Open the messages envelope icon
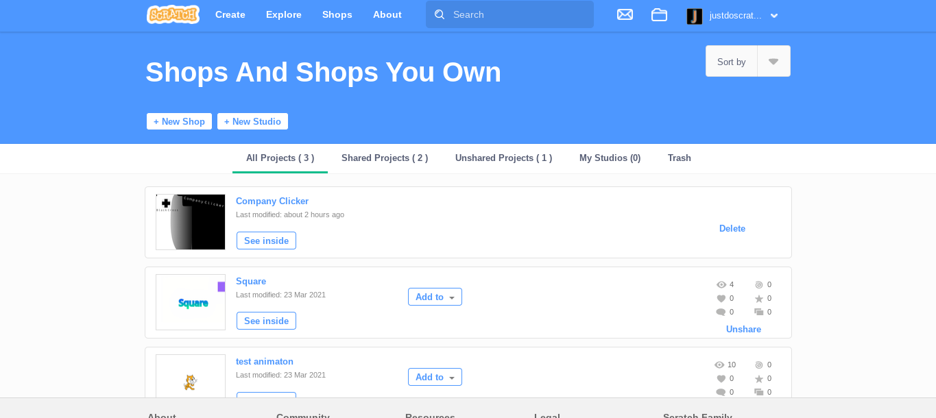 pos(625,14)
